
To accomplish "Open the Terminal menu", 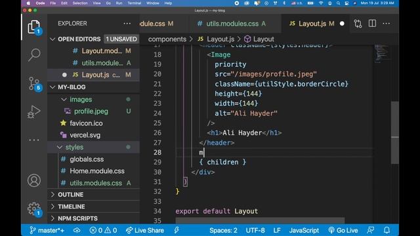I will [x=134, y=3].
